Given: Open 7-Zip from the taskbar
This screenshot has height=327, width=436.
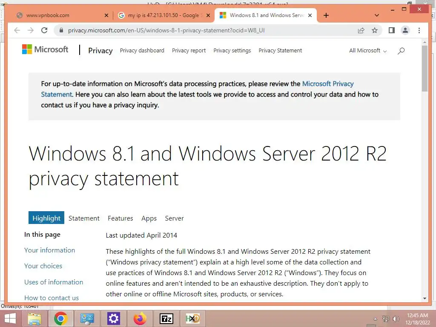Looking at the screenshot, I should tap(166, 318).
